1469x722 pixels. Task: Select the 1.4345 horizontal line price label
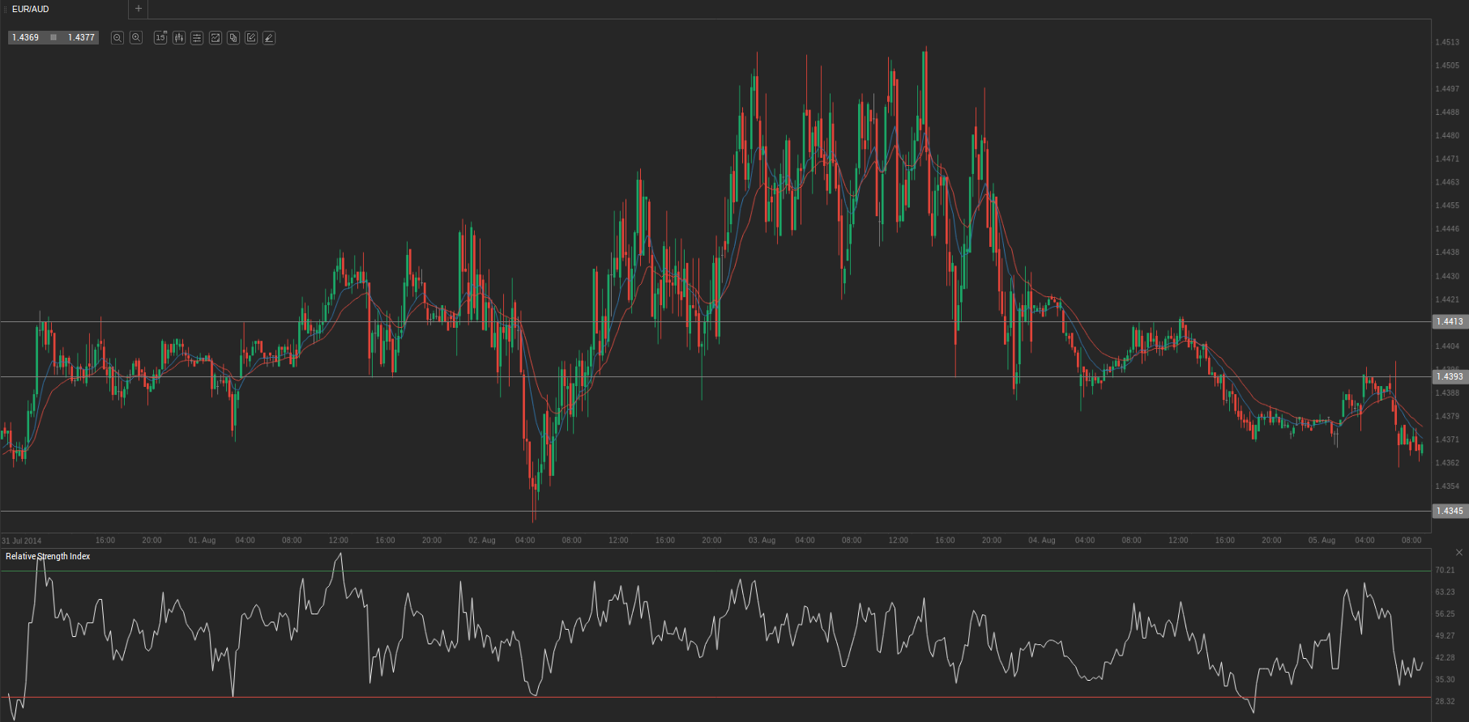tap(1450, 511)
